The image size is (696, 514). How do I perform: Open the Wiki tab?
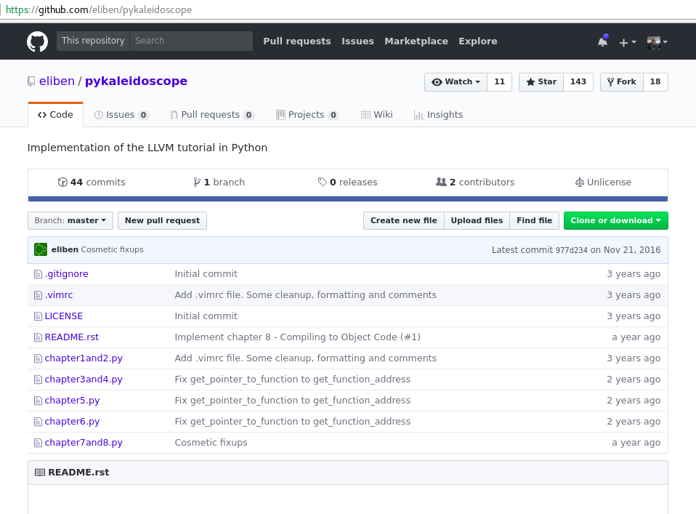tap(376, 115)
